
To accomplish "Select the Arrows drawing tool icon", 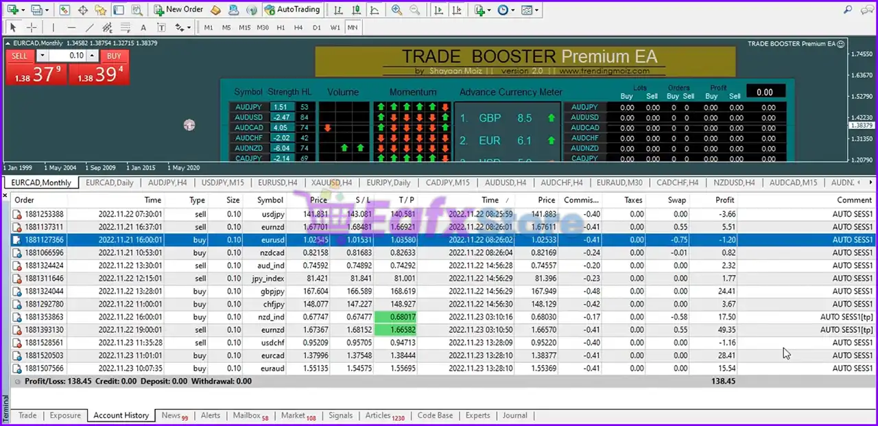I will click(x=180, y=27).
